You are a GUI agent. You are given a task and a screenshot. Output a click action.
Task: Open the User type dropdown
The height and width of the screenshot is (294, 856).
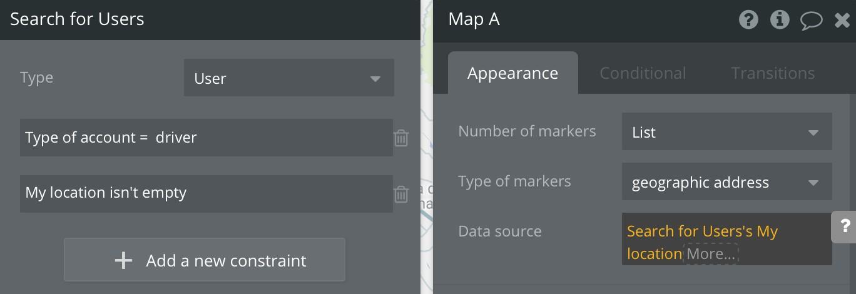[x=289, y=78]
